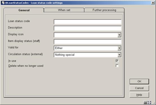
Task: Click the Loan status code label
Action: [19, 21]
